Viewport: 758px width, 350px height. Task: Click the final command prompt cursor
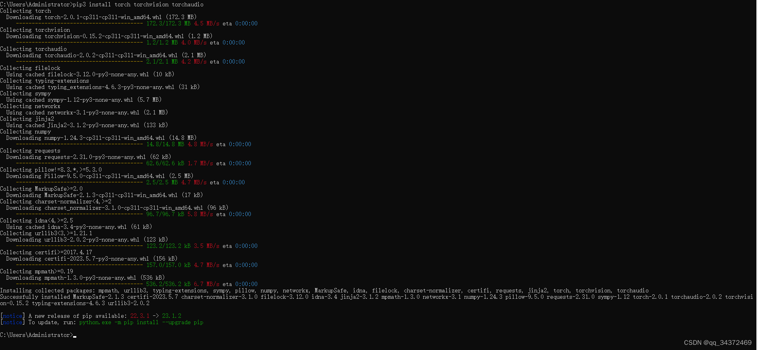pyautogui.click(x=75, y=336)
